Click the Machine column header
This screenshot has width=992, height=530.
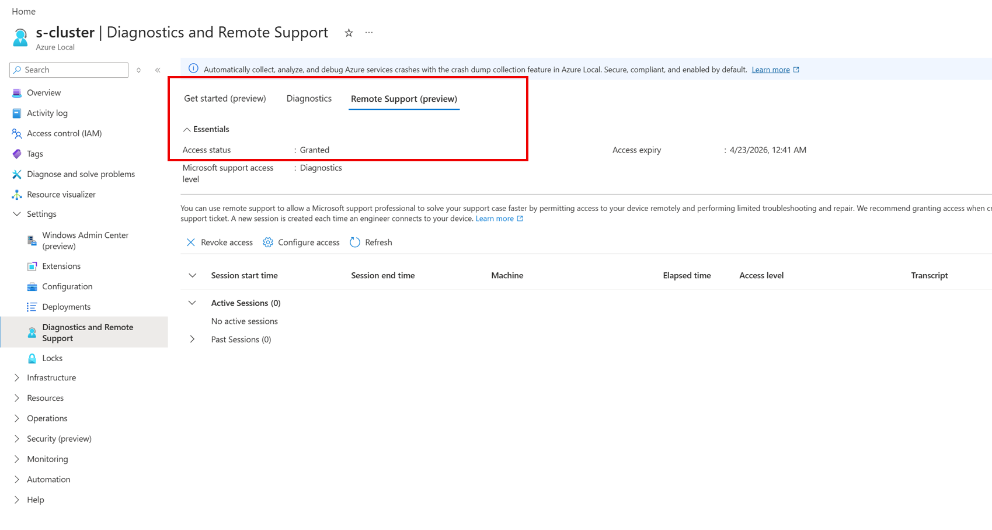507,276
